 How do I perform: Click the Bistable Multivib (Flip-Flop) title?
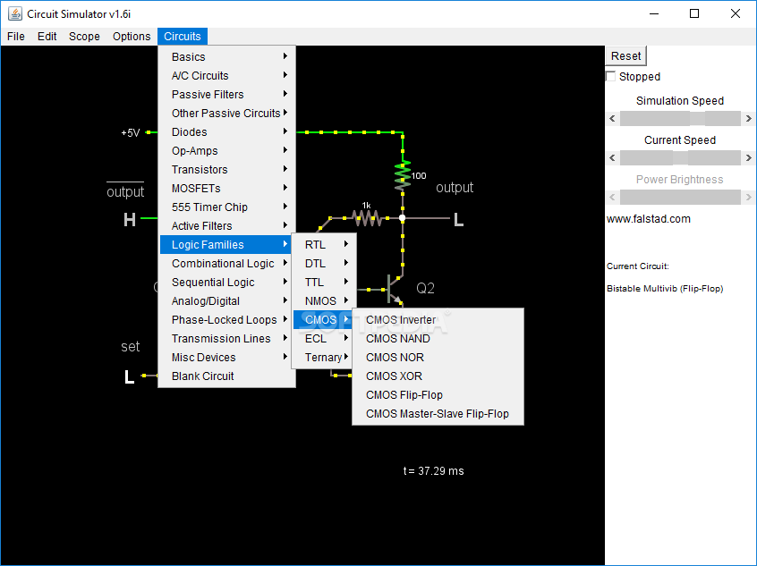coord(665,289)
